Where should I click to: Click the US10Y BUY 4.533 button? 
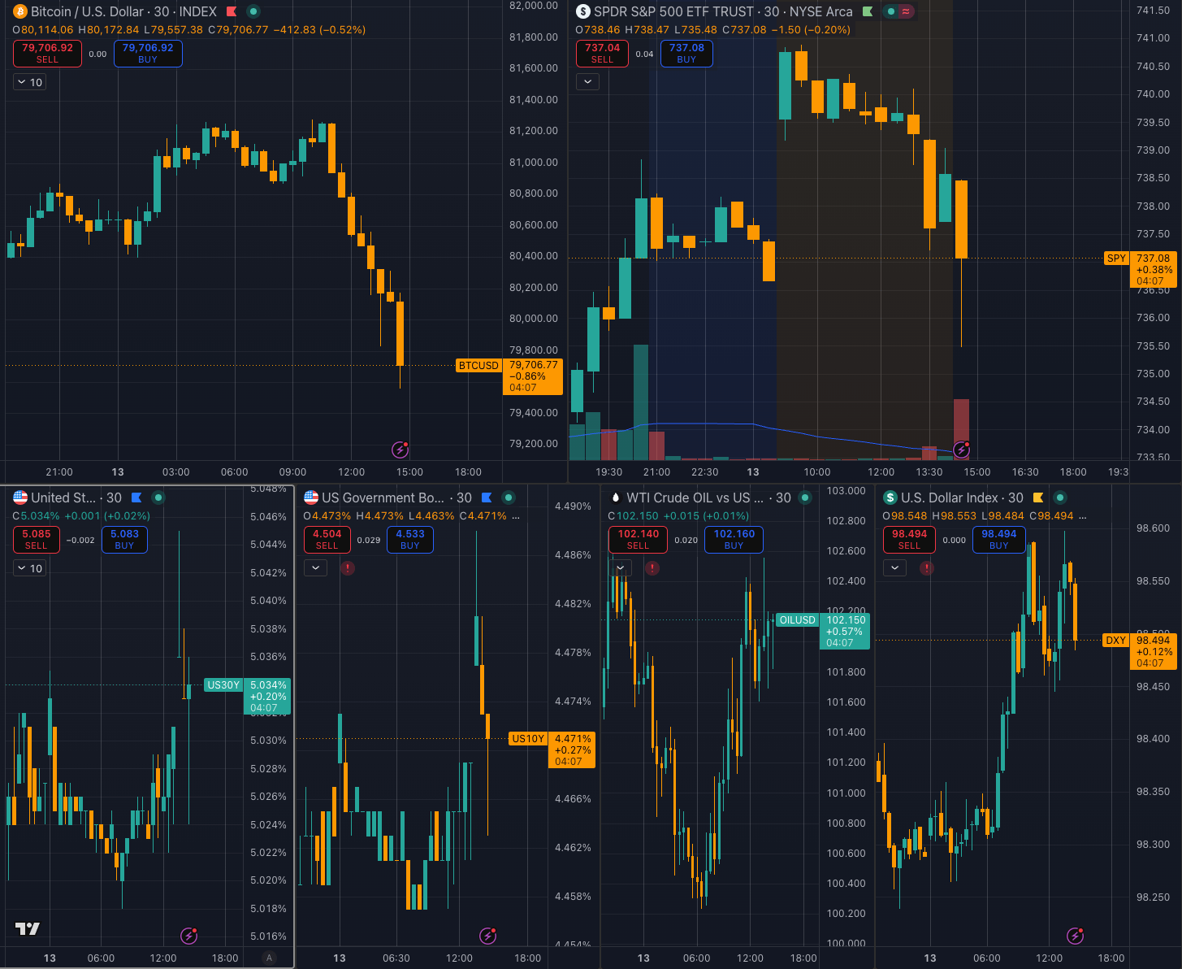point(410,540)
